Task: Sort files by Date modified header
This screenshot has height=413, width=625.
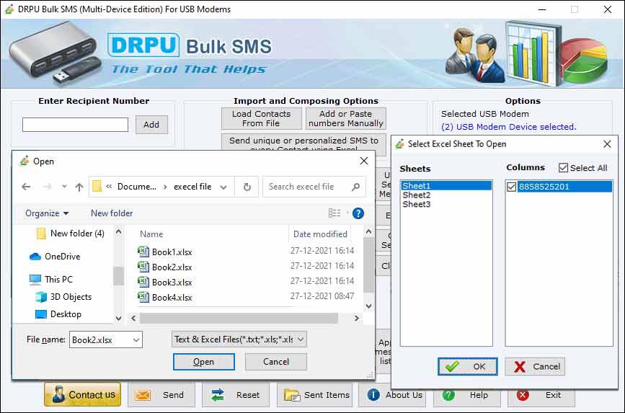Action: pyautogui.click(x=320, y=234)
